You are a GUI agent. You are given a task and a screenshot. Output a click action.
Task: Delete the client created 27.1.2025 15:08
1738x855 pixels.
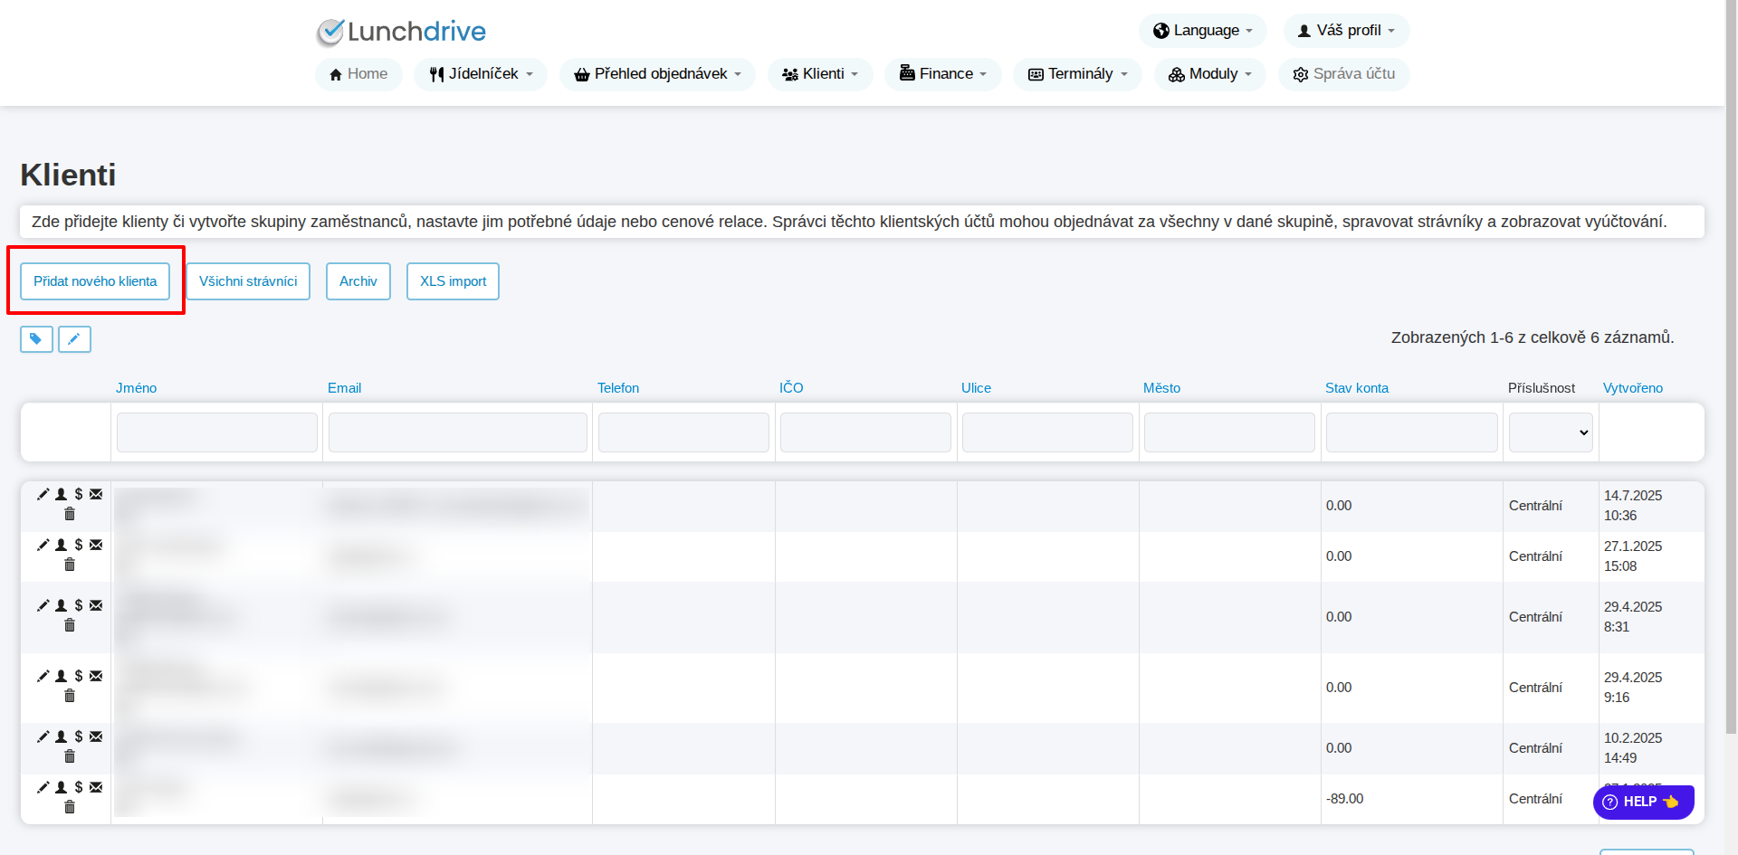[70, 565]
